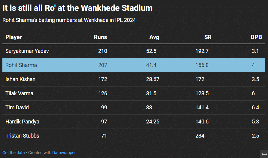Click the Hardik Pandya name cell
The height and width of the screenshot is (158, 268).
coord(22,122)
